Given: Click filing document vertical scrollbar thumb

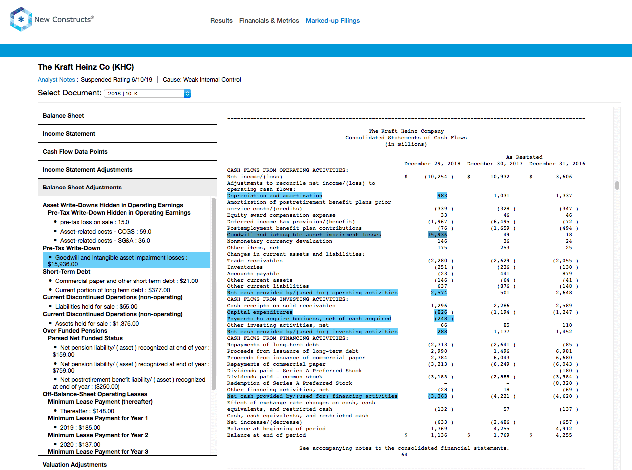Looking at the screenshot, I should [x=617, y=186].
